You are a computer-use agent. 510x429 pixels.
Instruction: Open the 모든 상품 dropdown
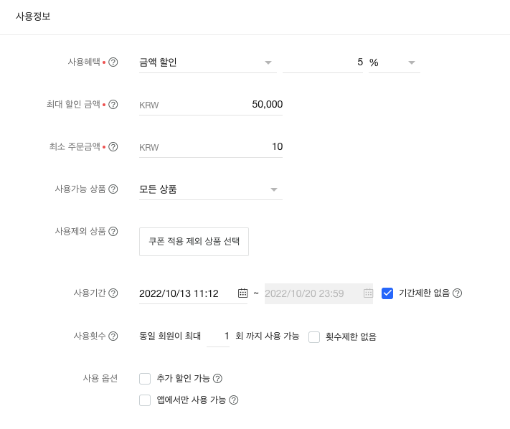(210, 189)
